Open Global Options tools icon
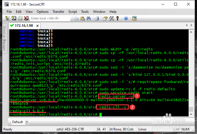 click(x=111, y=18)
